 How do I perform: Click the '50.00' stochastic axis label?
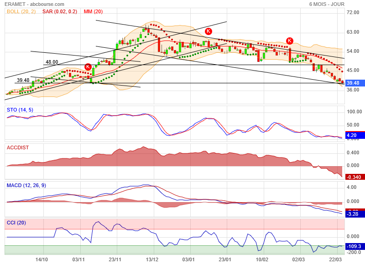tap(353, 125)
